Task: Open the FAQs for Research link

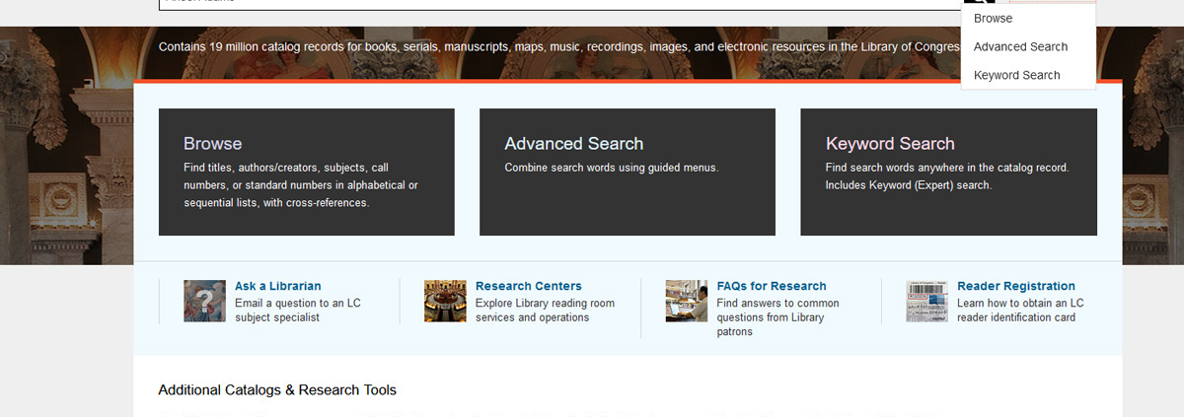Action: click(772, 286)
